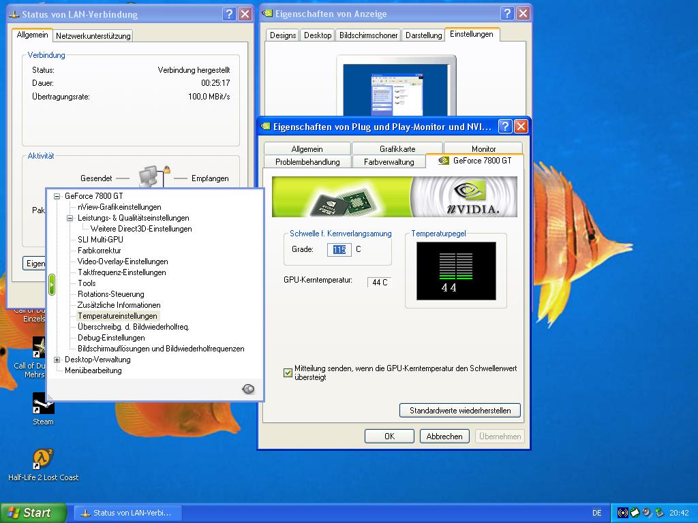698x523 pixels.
Task: Select Einstellungen tab in display properties
Action: 472,34
